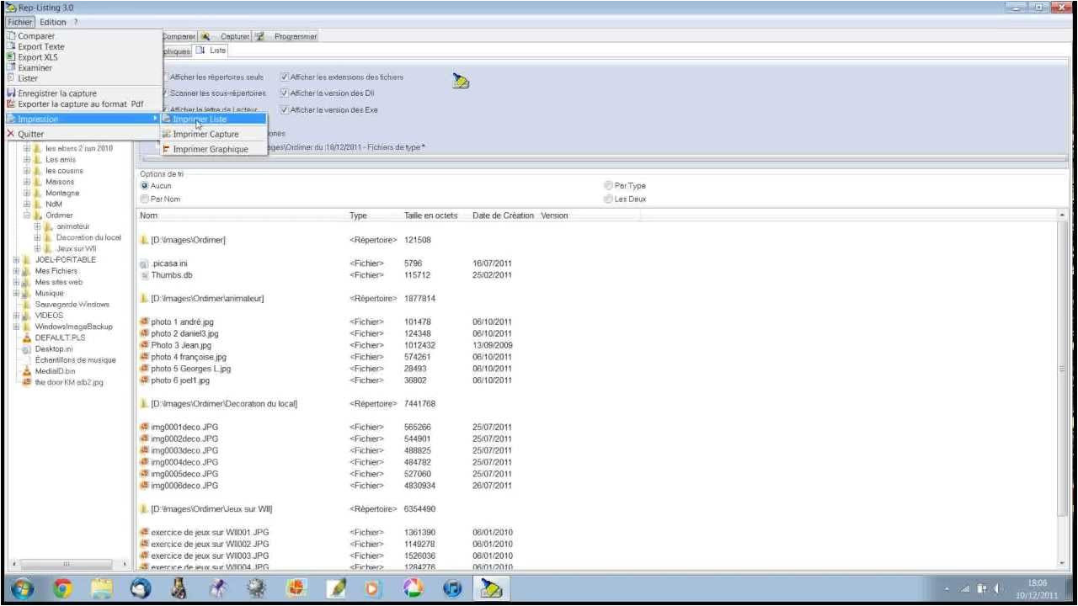The width and height of the screenshot is (1078, 606).
Task: Select the 'Les Deux' sort option
Action: (608, 199)
